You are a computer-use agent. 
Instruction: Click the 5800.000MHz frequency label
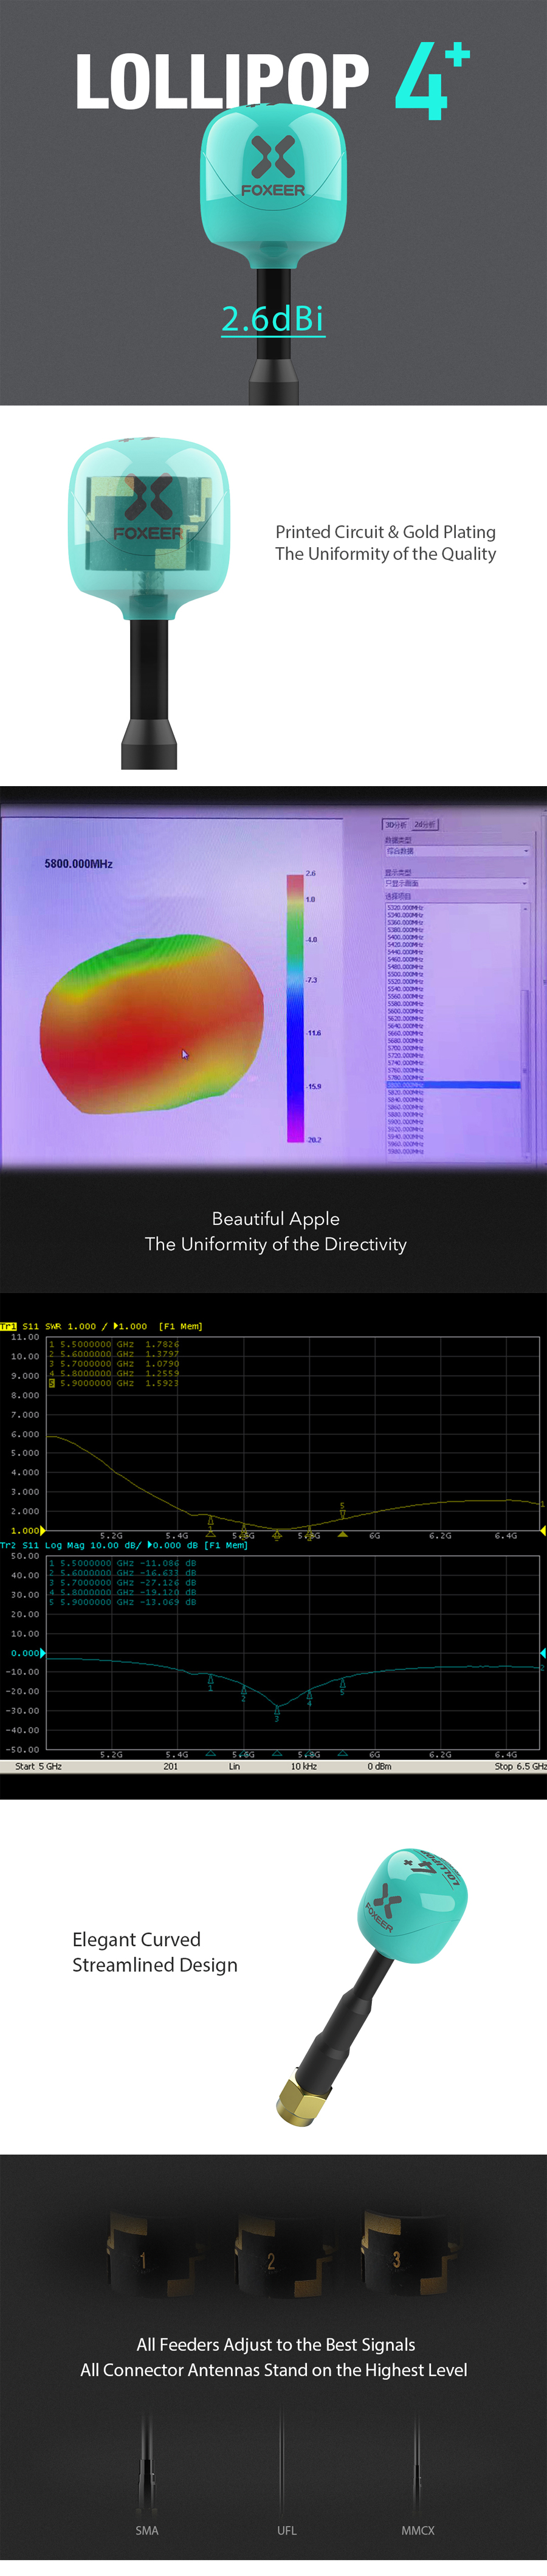pyautogui.click(x=78, y=864)
